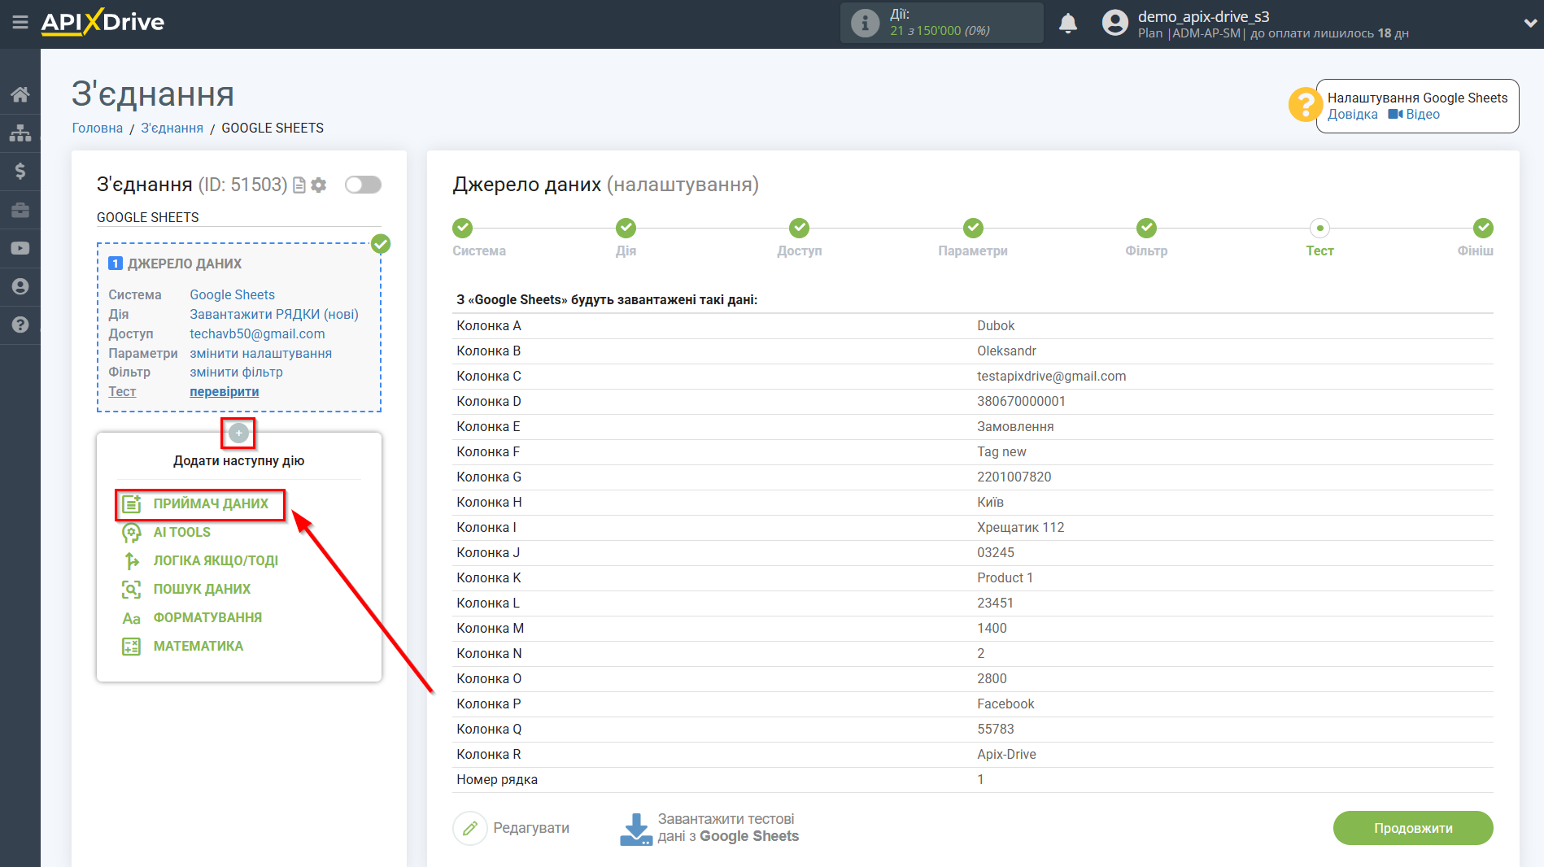
Task: Click the Продовжити button
Action: coord(1413,828)
